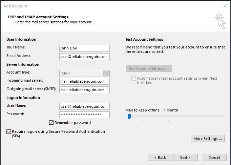231x165 pixels.
Task: Go to previous step with Back button
Action: (x=160, y=158)
